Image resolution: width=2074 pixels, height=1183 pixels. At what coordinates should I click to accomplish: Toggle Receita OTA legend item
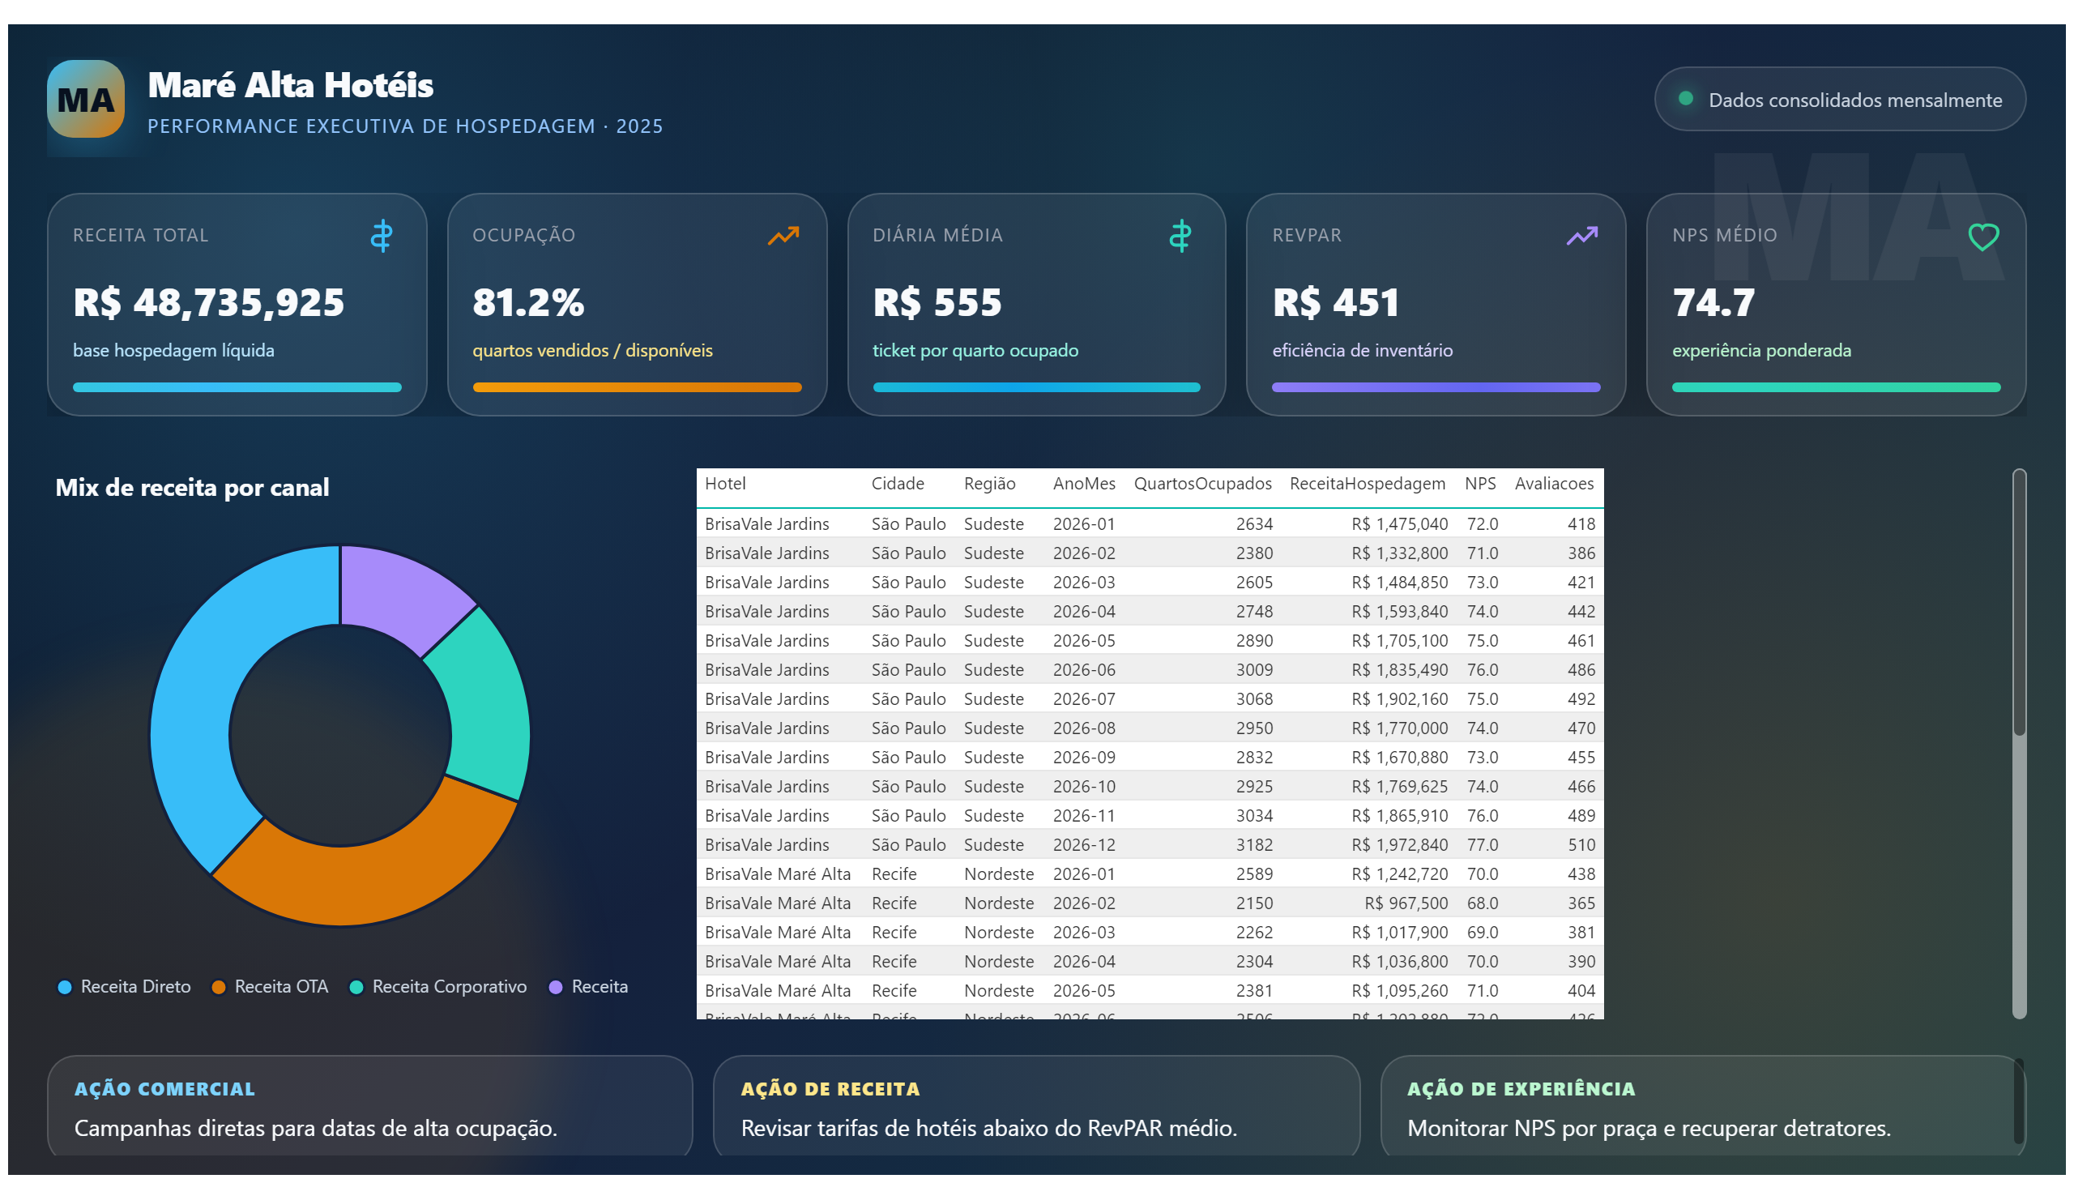click(x=270, y=986)
